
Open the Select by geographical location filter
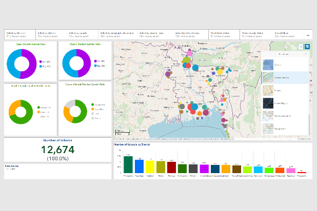(x=116, y=34)
